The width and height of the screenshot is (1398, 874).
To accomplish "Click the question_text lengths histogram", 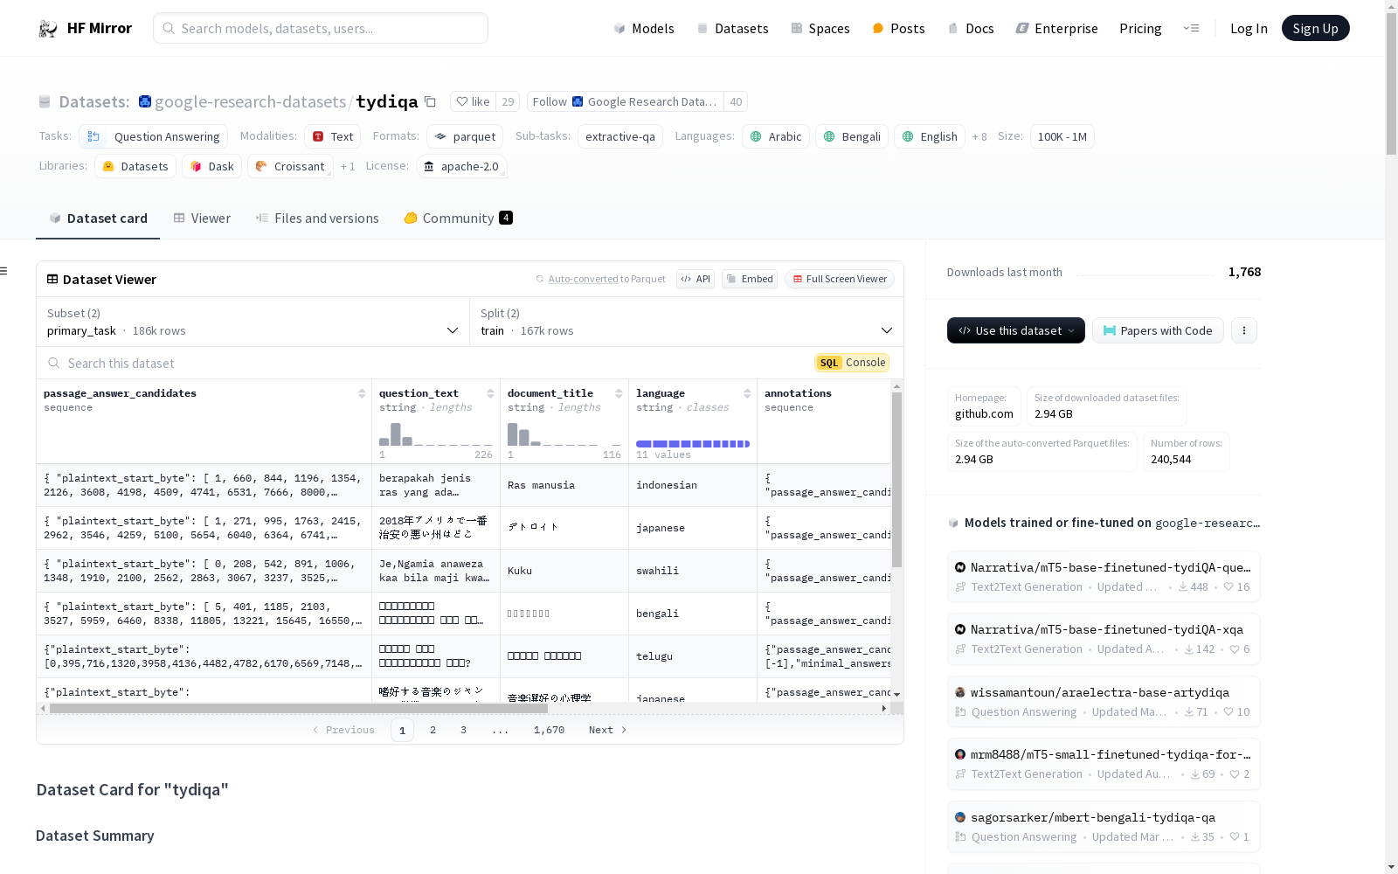I will pos(436,434).
